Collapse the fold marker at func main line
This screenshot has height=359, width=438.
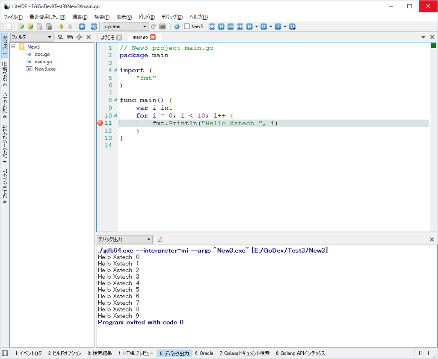coord(115,100)
